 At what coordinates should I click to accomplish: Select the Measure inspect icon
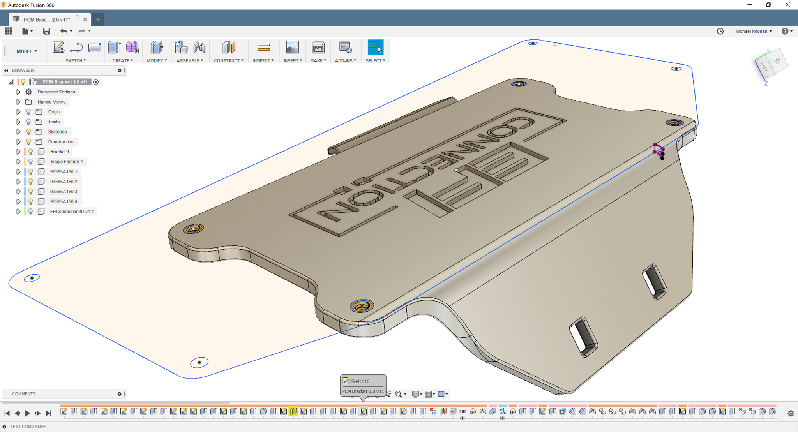[264, 48]
